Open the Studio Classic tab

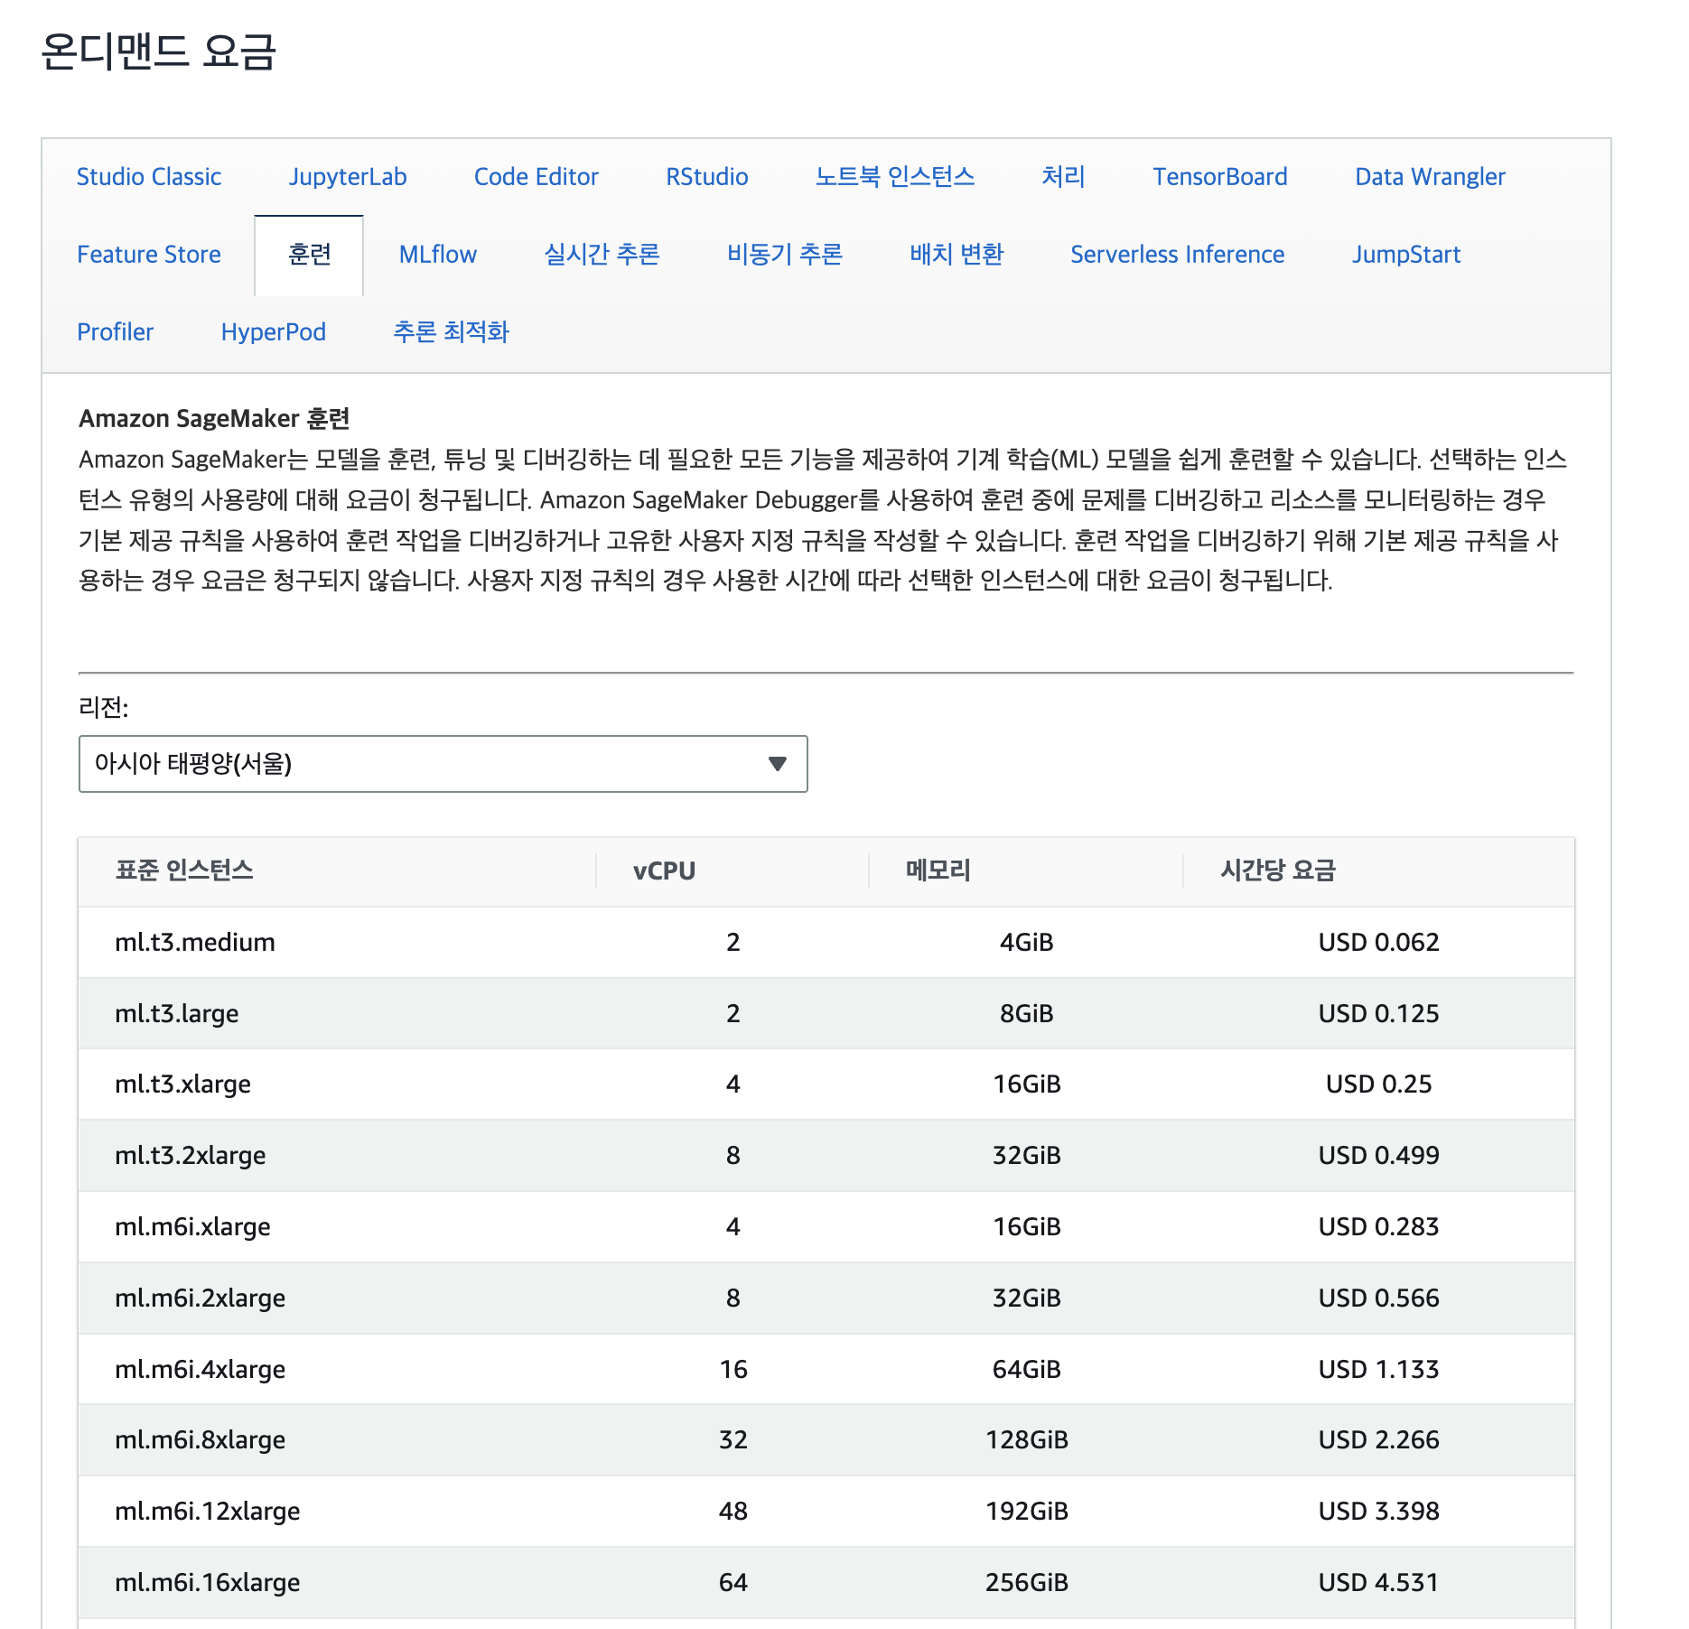pyautogui.click(x=149, y=177)
